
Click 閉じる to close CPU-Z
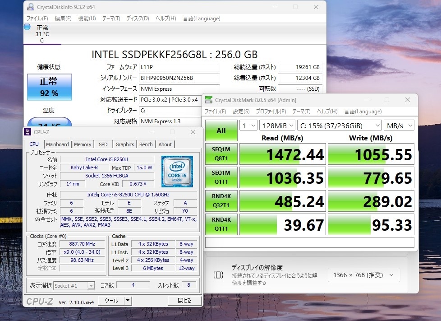click(x=185, y=300)
